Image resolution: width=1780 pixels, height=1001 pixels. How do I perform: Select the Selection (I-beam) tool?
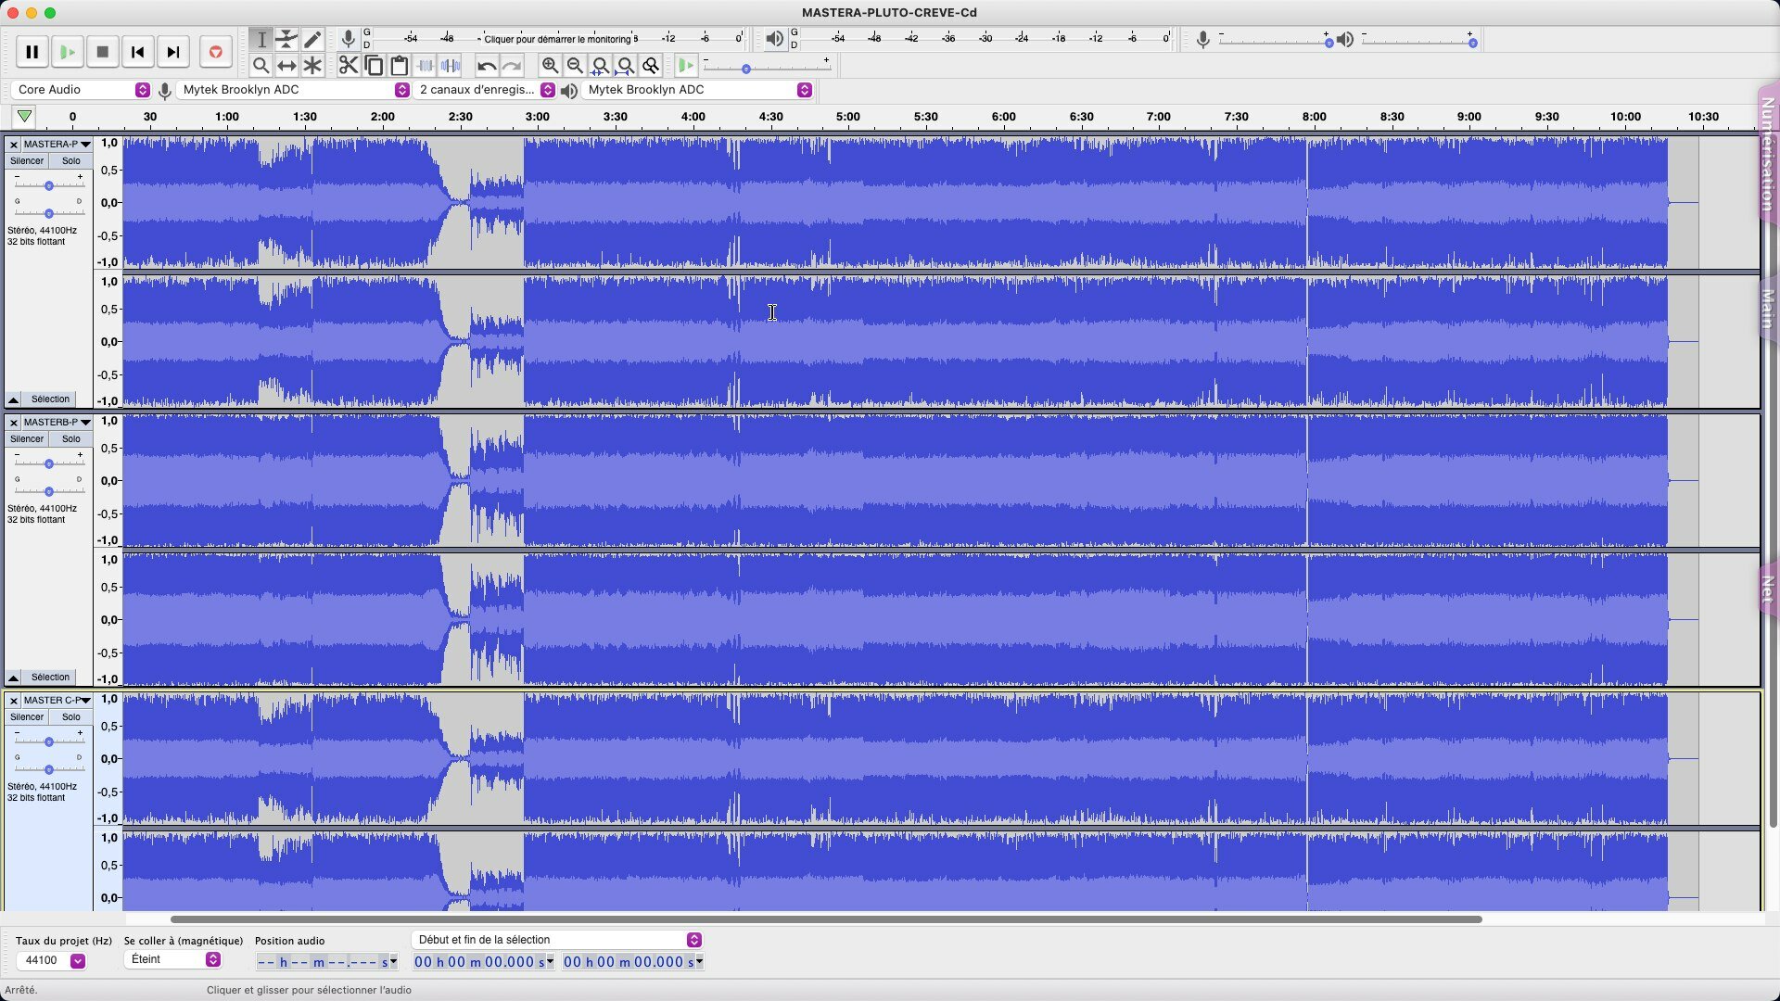pyautogui.click(x=261, y=40)
